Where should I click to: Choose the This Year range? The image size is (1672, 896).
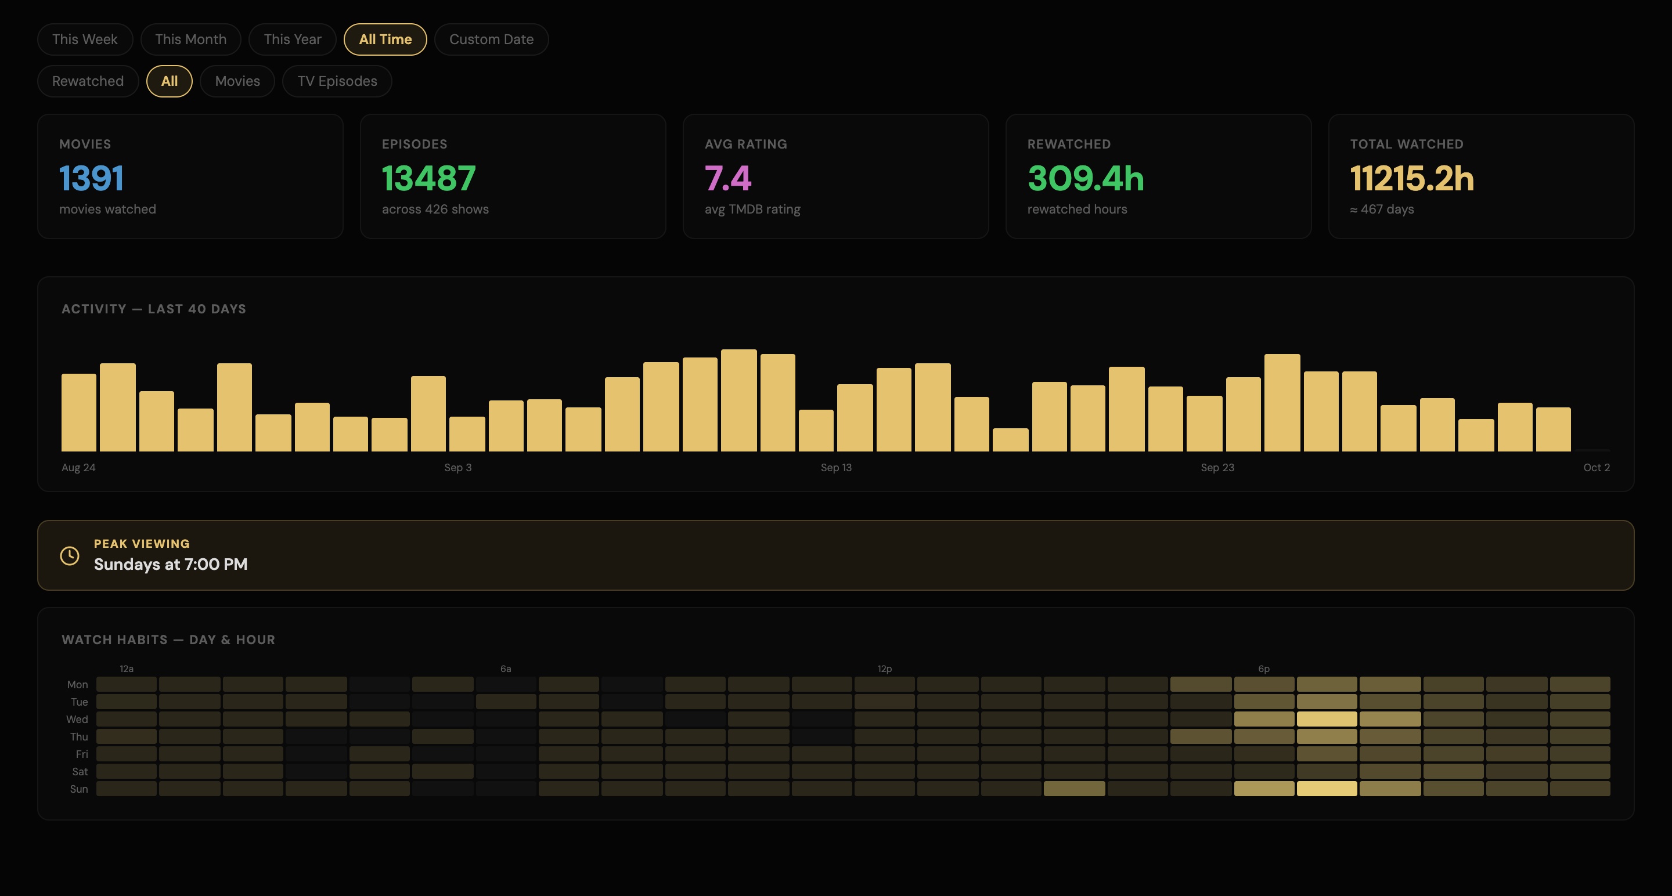click(x=292, y=39)
